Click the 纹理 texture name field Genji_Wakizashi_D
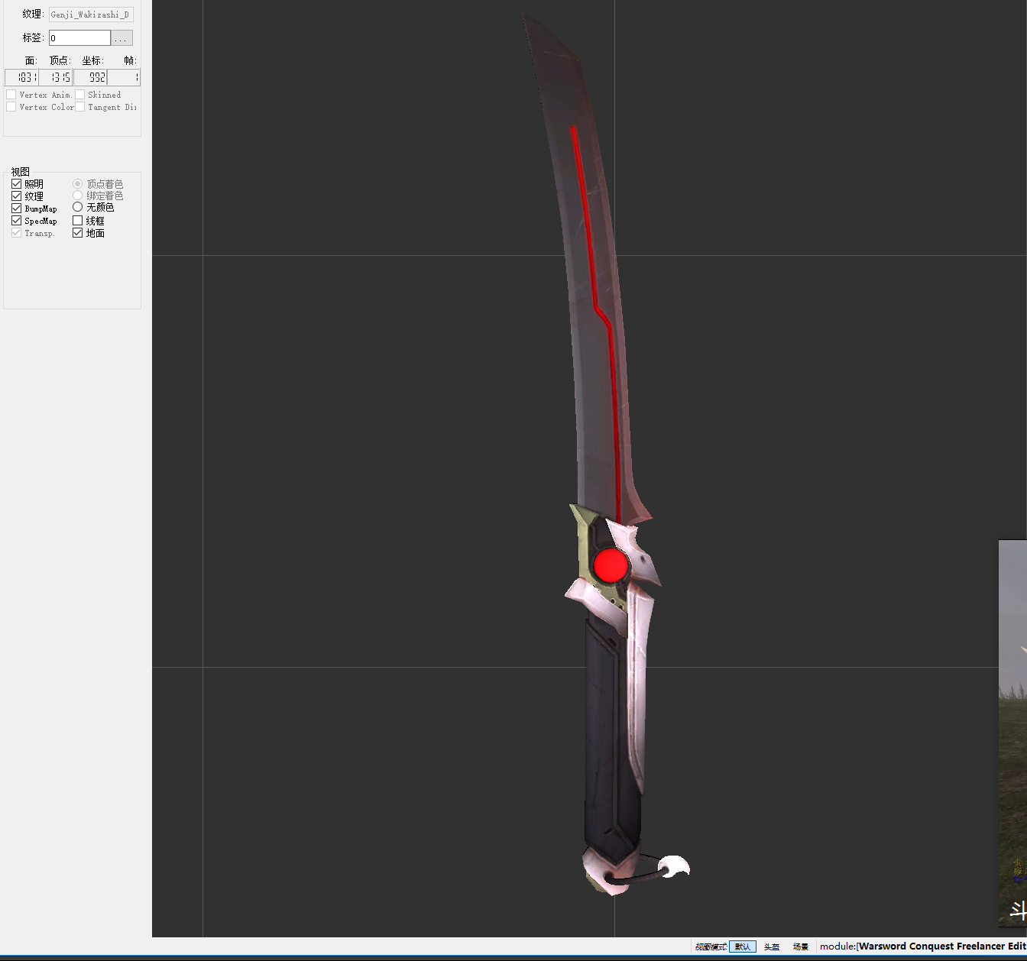The width and height of the screenshot is (1027, 961). [x=91, y=15]
